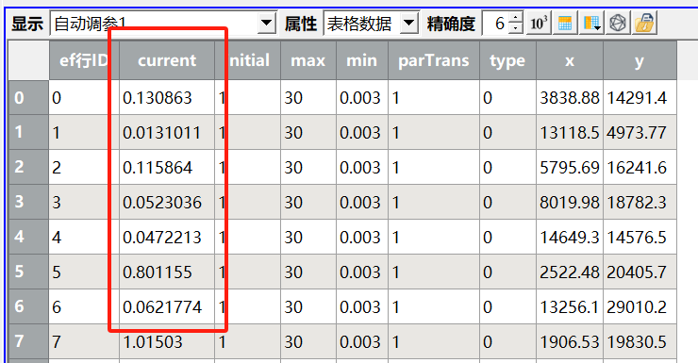Select the parTrans column header
This screenshot has height=363, width=698.
coord(434,60)
